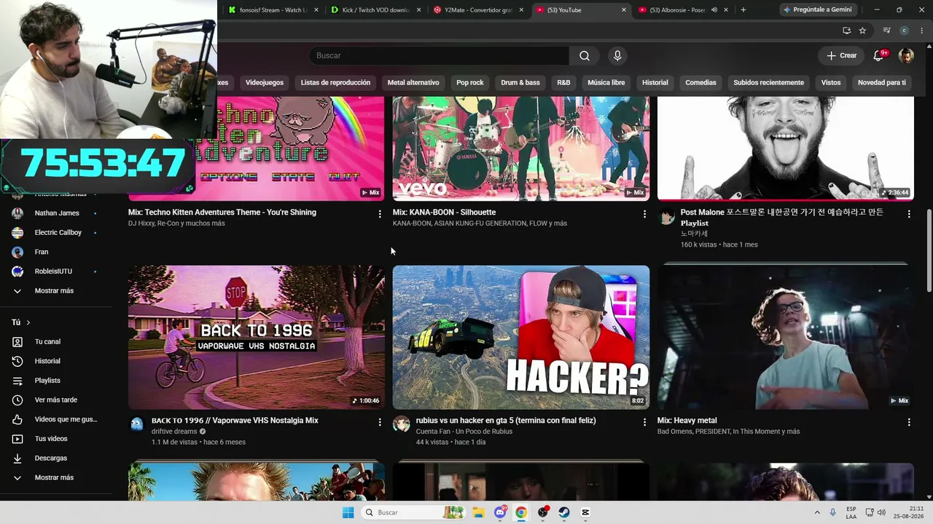The image size is (933, 524).
Task: Bookmark this page with the star
Action: (862, 31)
